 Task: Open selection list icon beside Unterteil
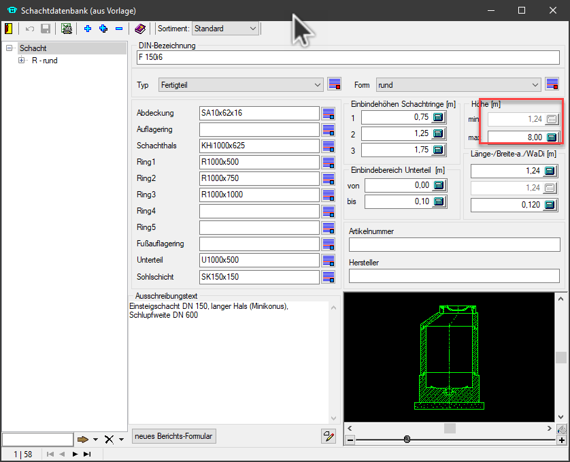[x=329, y=260]
